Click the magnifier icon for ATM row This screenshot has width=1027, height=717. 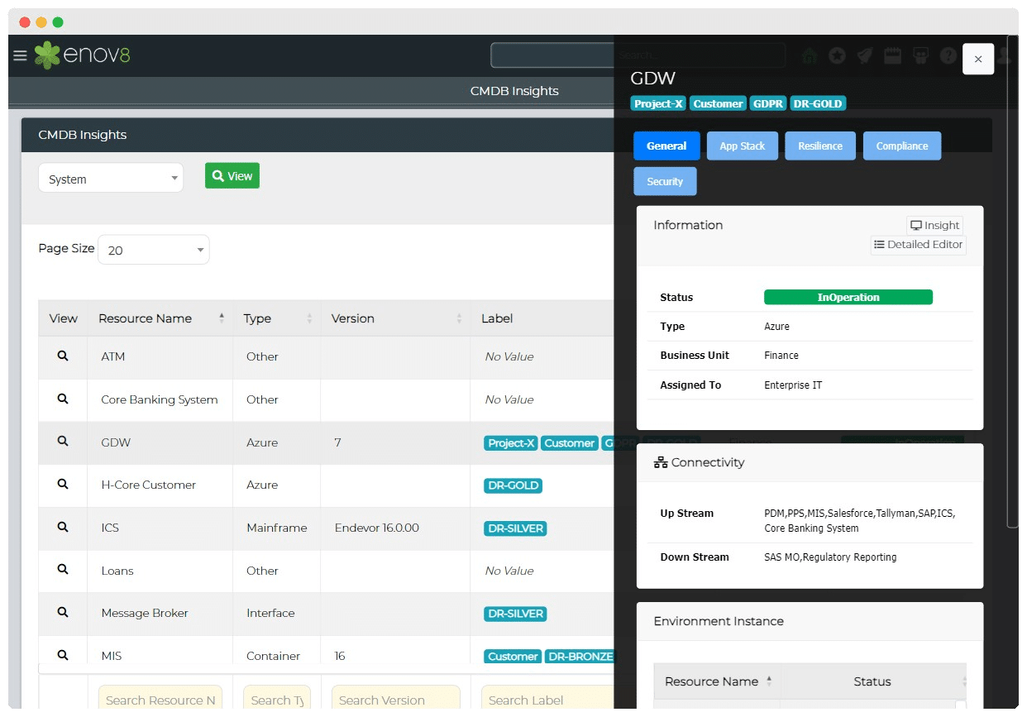tap(62, 356)
